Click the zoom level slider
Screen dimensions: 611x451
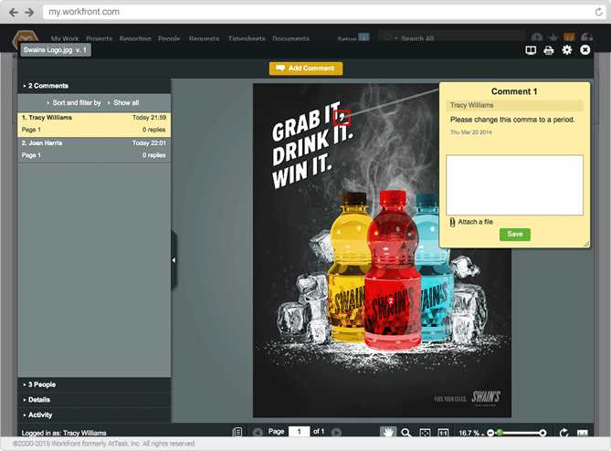[x=519, y=432]
